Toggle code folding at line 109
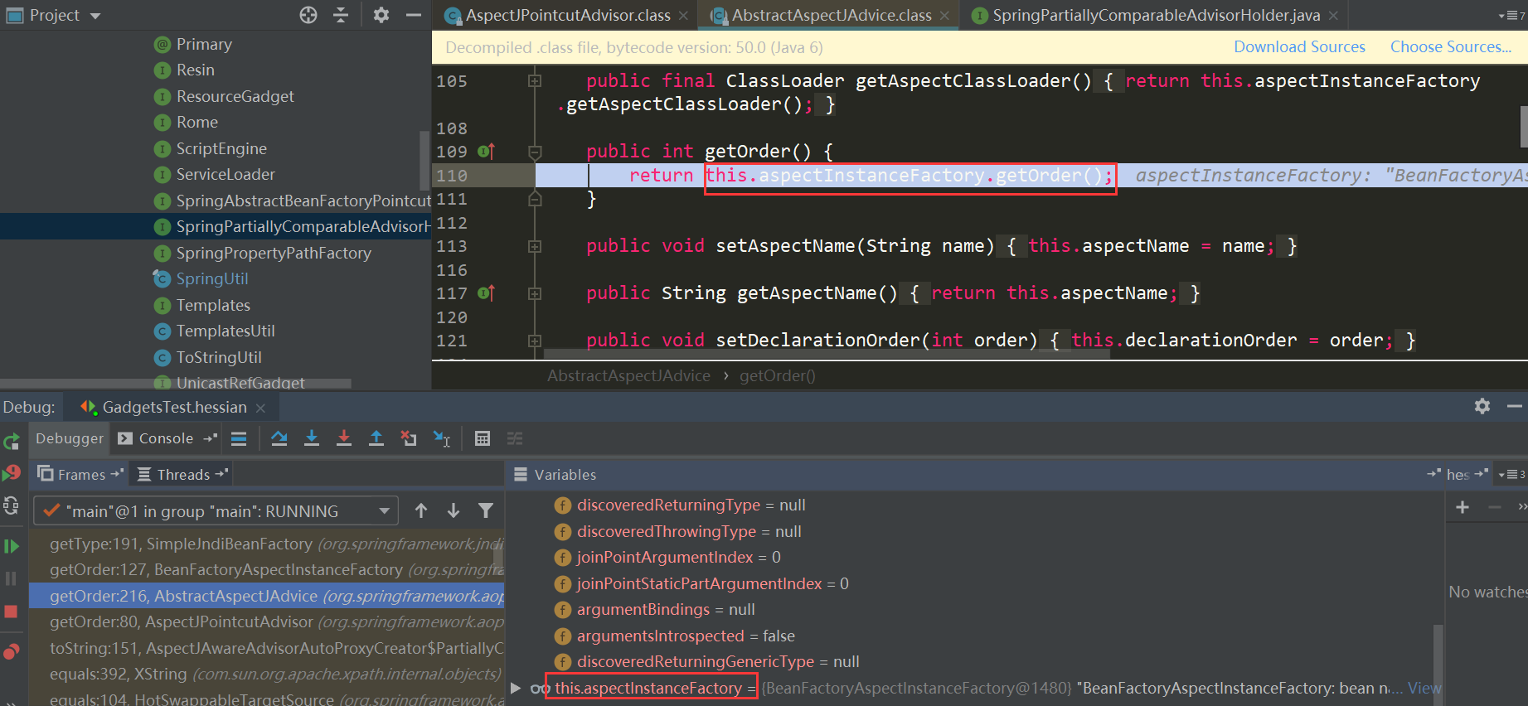 (x=535, y=152)
